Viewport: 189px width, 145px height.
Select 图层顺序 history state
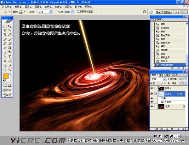click(165, 28)
